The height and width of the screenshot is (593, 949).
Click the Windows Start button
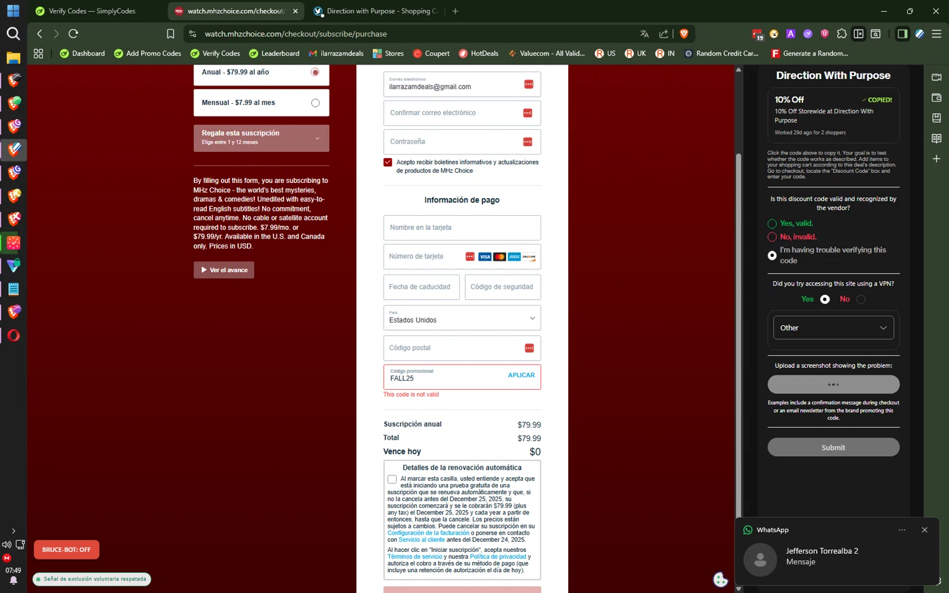click(13, 11)
